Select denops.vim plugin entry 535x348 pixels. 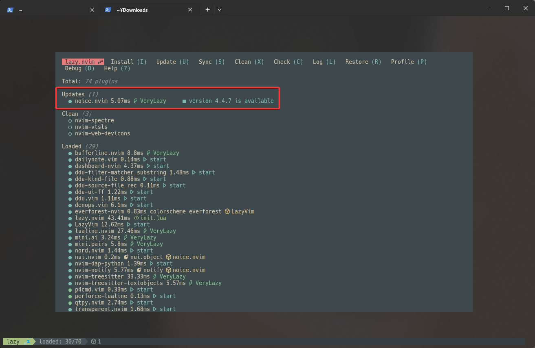pos(91,205)
